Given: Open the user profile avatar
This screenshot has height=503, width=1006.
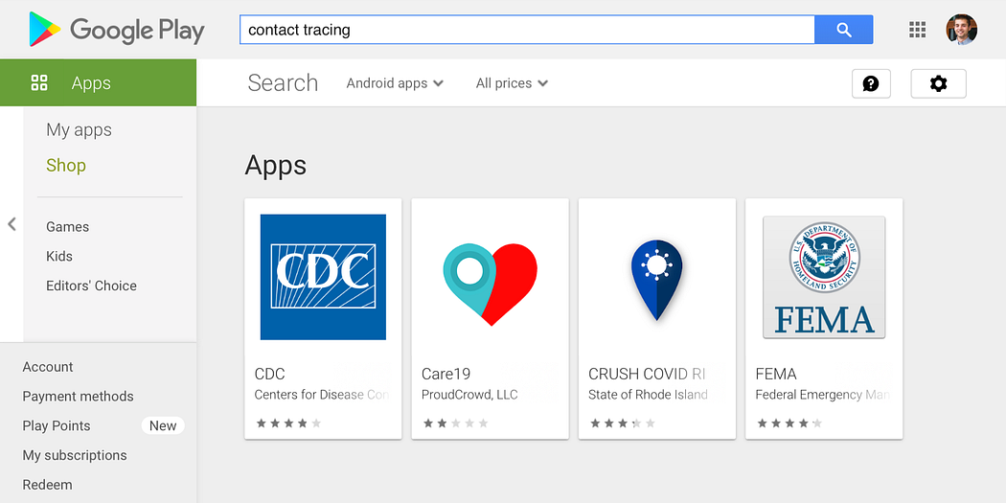Looking at the screenshot, I should (961, 30).
